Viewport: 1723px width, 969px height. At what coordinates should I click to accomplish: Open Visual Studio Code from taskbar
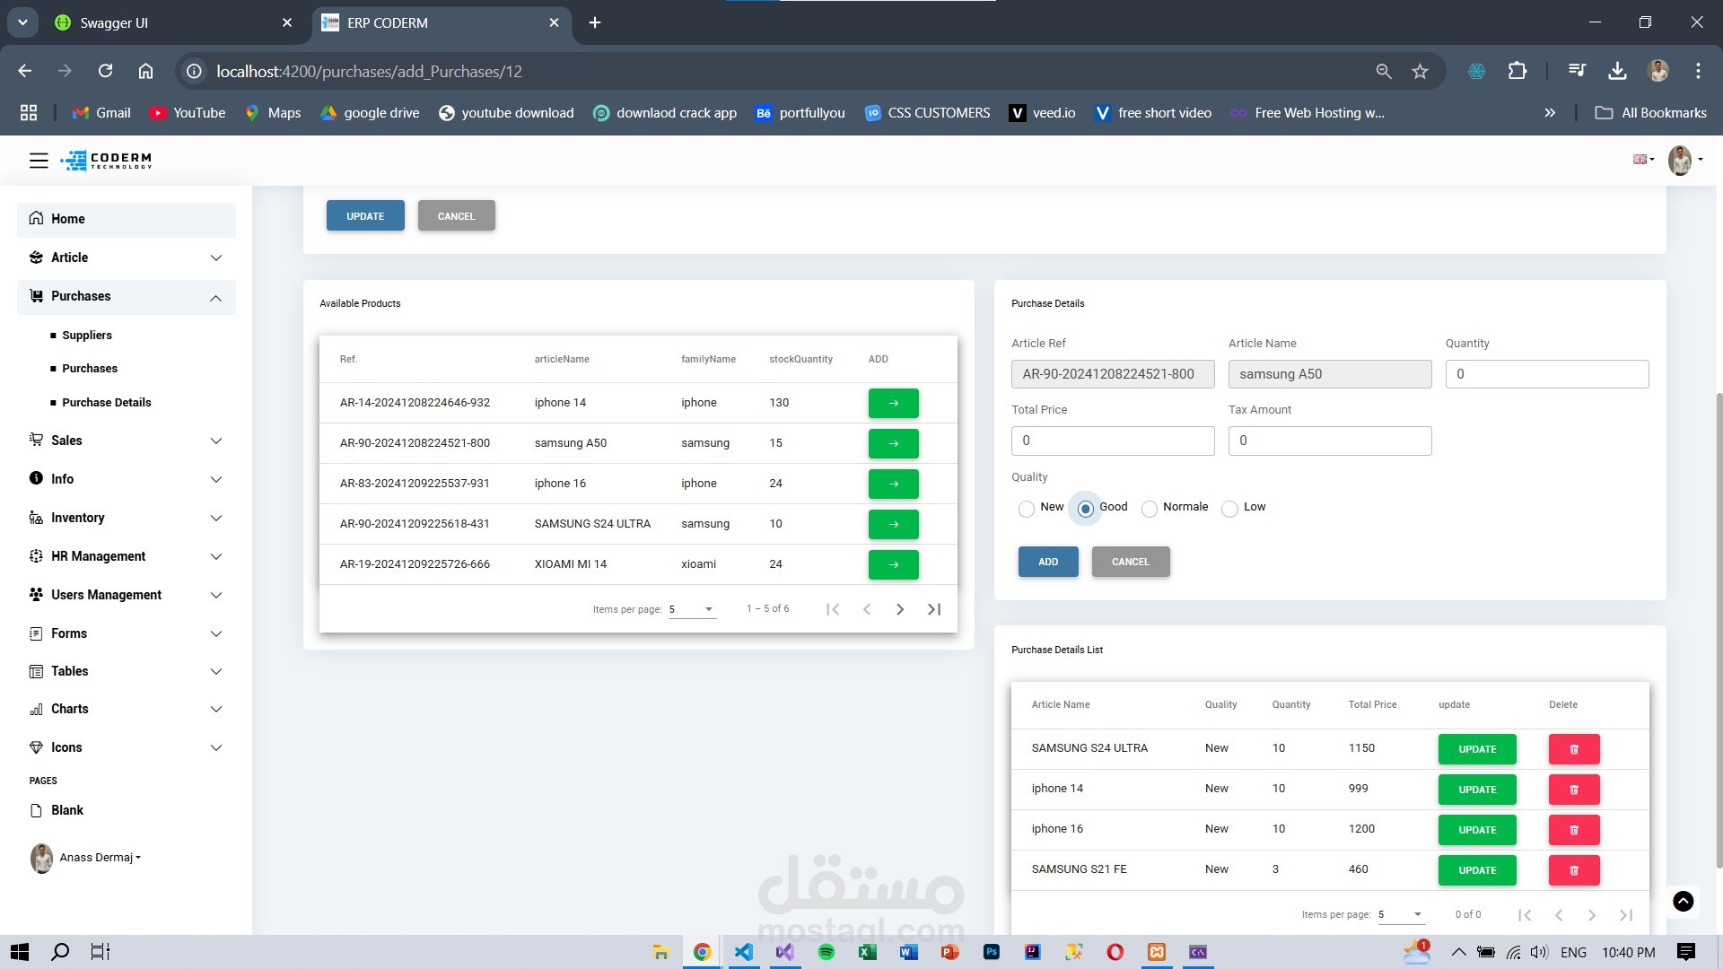tap(744, 952)
